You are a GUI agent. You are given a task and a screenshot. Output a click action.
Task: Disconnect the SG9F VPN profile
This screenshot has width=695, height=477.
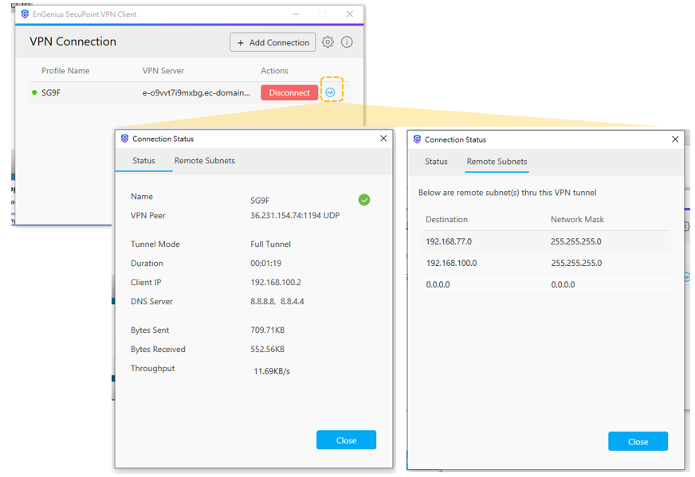pos(289,92)
